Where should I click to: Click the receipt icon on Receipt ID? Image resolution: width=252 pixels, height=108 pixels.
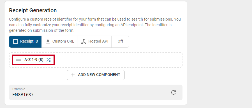(x=16, y=41)
